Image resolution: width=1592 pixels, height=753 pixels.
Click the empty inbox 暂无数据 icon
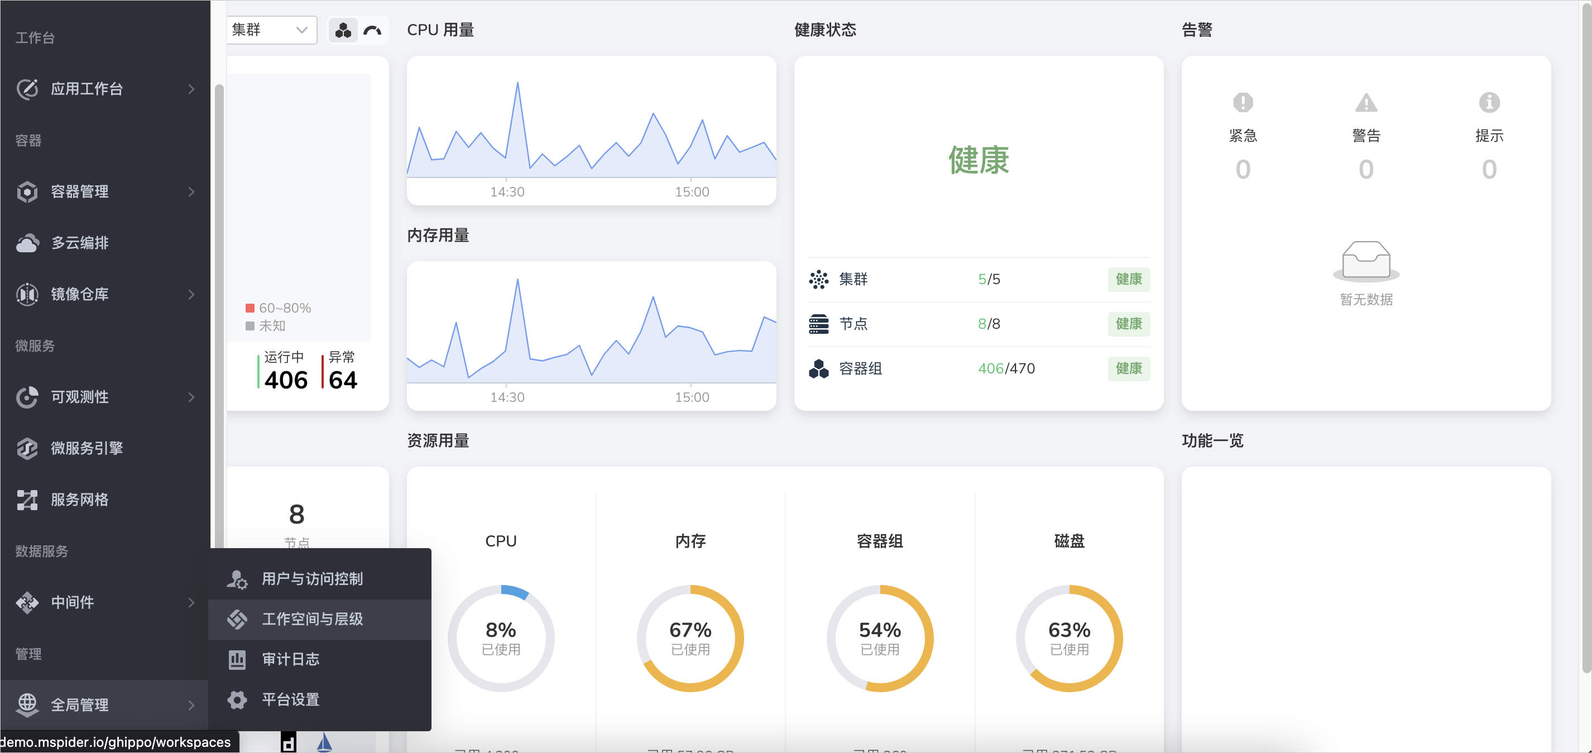click(1366, 261)
